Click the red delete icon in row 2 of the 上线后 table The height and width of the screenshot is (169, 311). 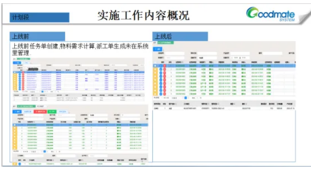pos(165,69)
